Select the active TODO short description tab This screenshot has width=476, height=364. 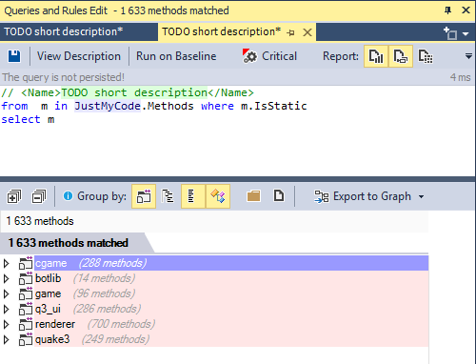(x=221, y=31)
